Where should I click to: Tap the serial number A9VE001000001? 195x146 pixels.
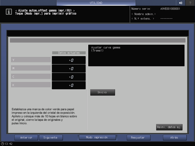pyautogui.click(x=170, y=9)
